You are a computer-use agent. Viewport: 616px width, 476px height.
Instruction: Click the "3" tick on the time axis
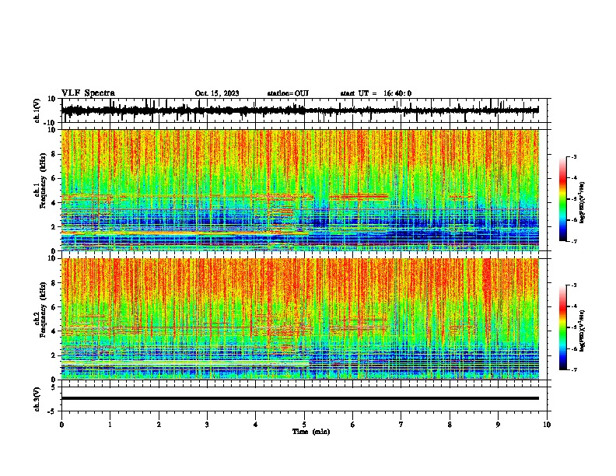coord(207,425)
